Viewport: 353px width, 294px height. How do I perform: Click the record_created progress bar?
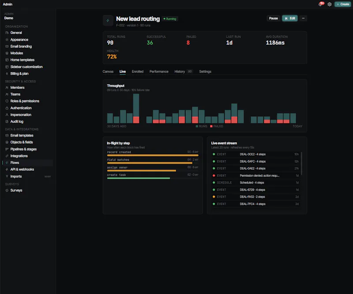coord(153,155)
